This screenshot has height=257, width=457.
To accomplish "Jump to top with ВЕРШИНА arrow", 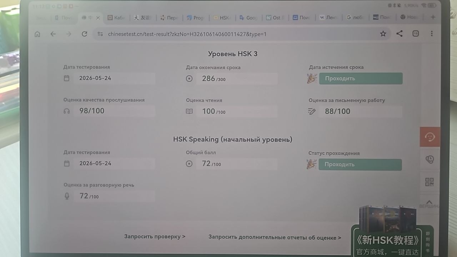I will [x=430, y=204].
